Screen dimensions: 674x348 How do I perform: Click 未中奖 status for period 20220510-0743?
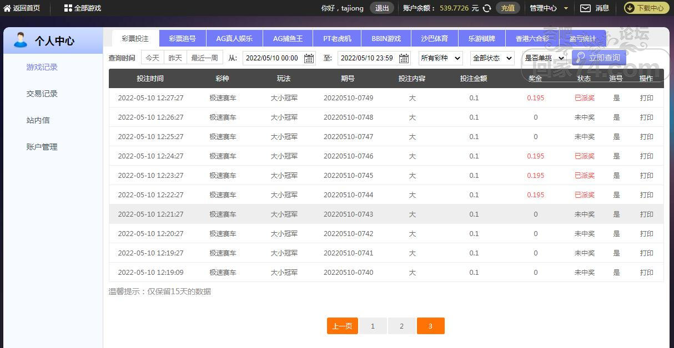click(x=585, y=214)
